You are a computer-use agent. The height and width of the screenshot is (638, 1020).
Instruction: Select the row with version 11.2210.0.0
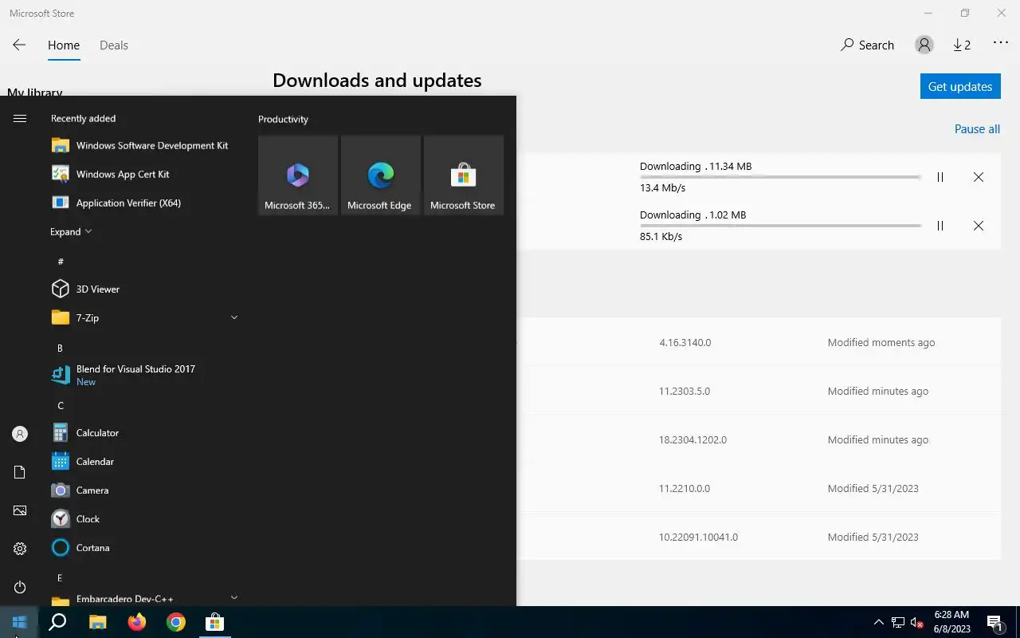[x=759, y=488]
